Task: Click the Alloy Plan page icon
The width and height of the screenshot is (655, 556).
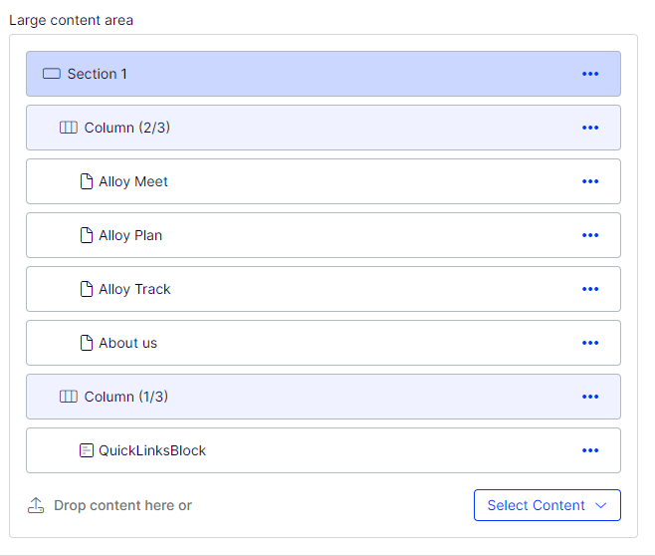Action: click(87, 235)
